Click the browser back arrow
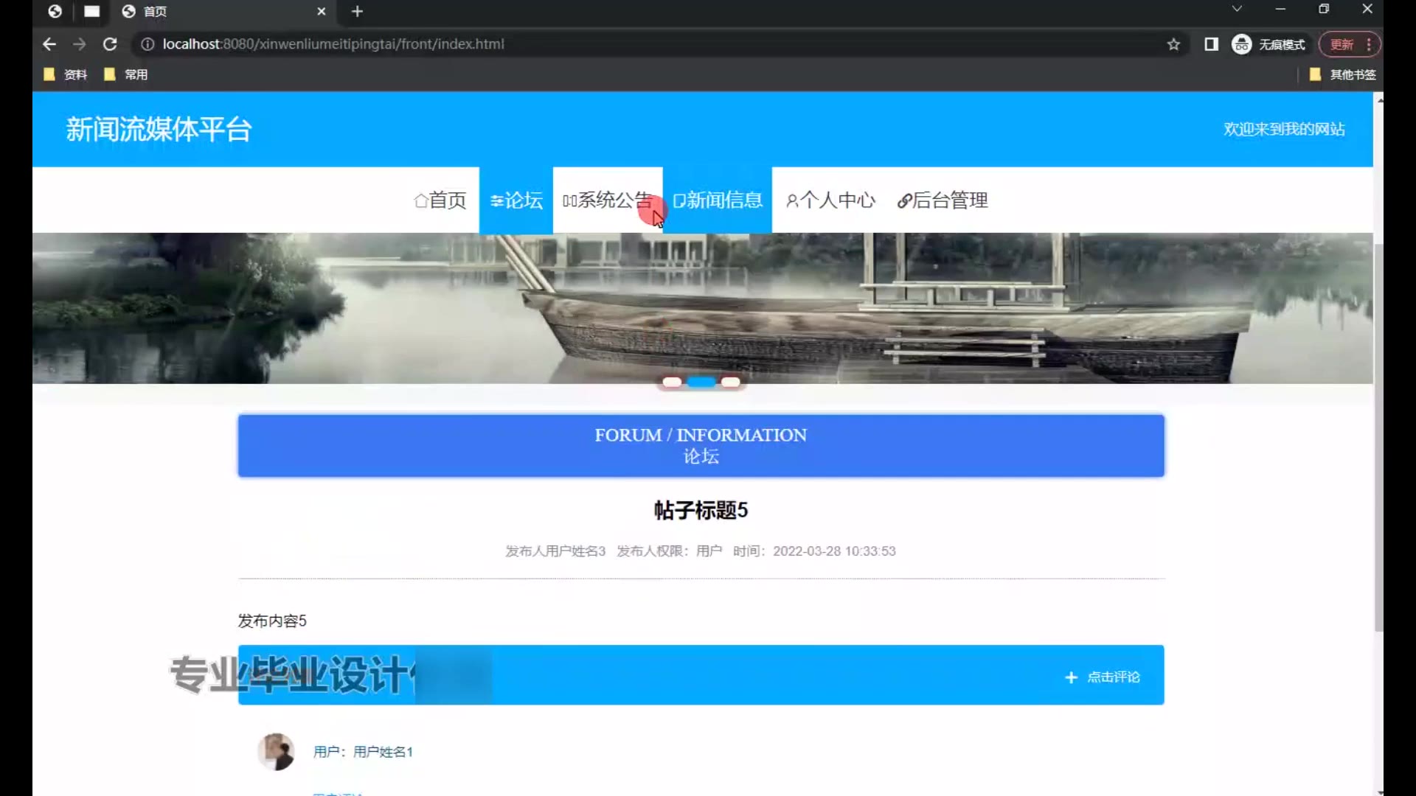The height and width of the screenshot is (796, 1416). tap(49, 44)
